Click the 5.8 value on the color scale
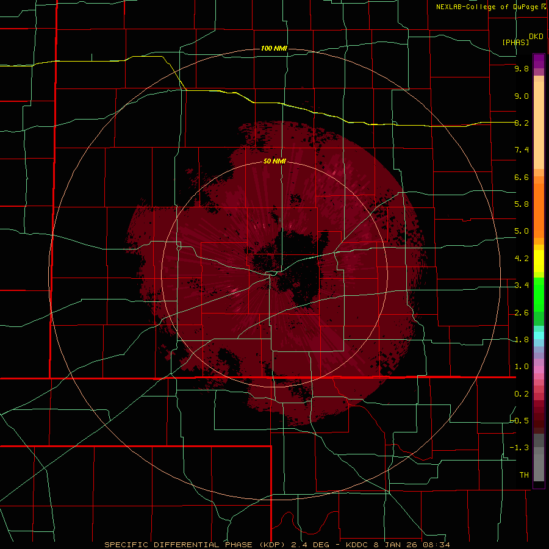This screenshot has width=549, height=549. tap(522, 204)
